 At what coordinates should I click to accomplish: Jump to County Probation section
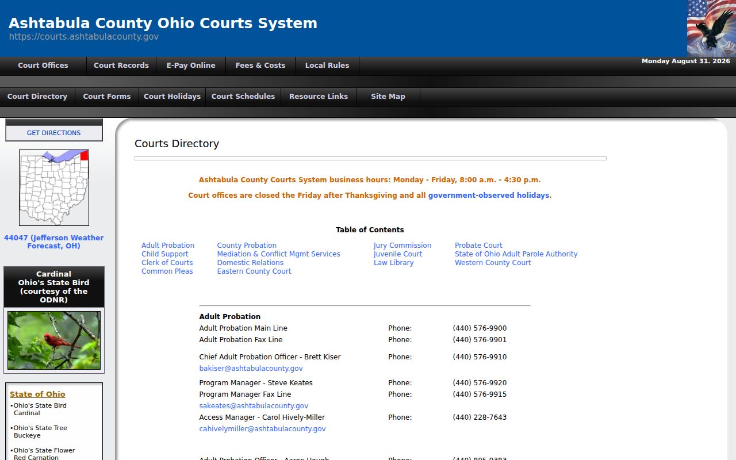[x=247, y=246]
